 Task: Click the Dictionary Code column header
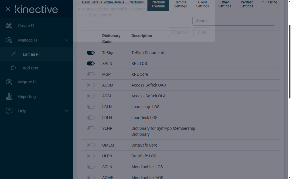(111, 38)
